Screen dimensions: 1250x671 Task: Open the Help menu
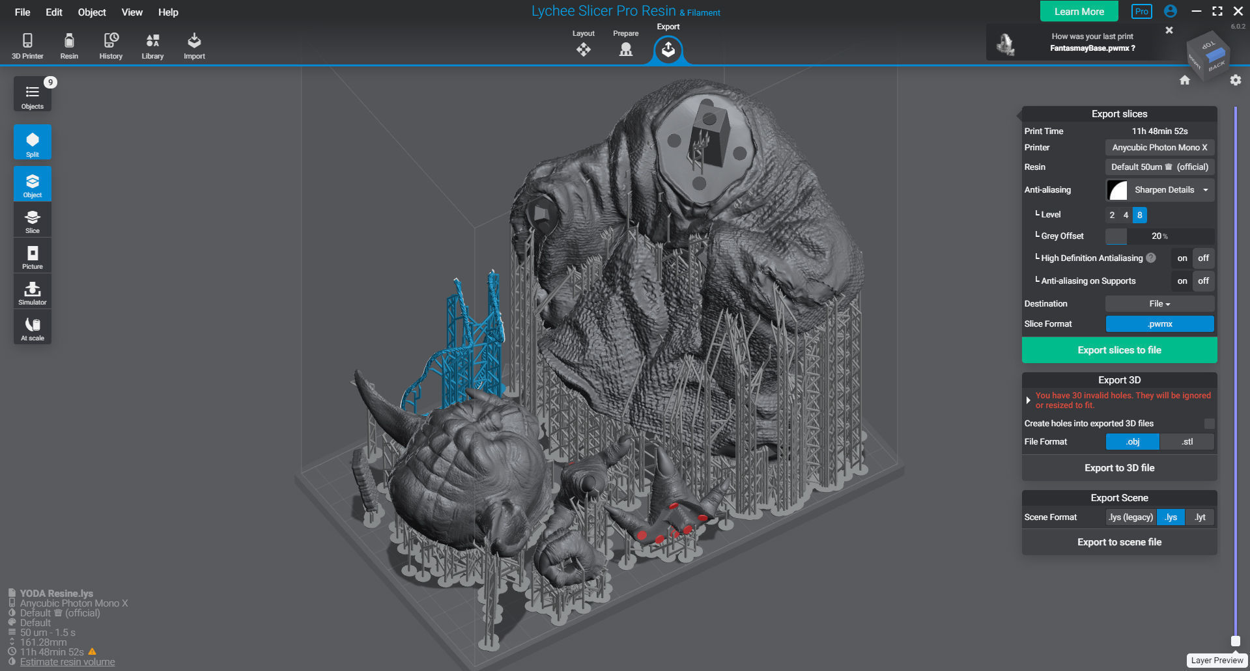(168, 12)
